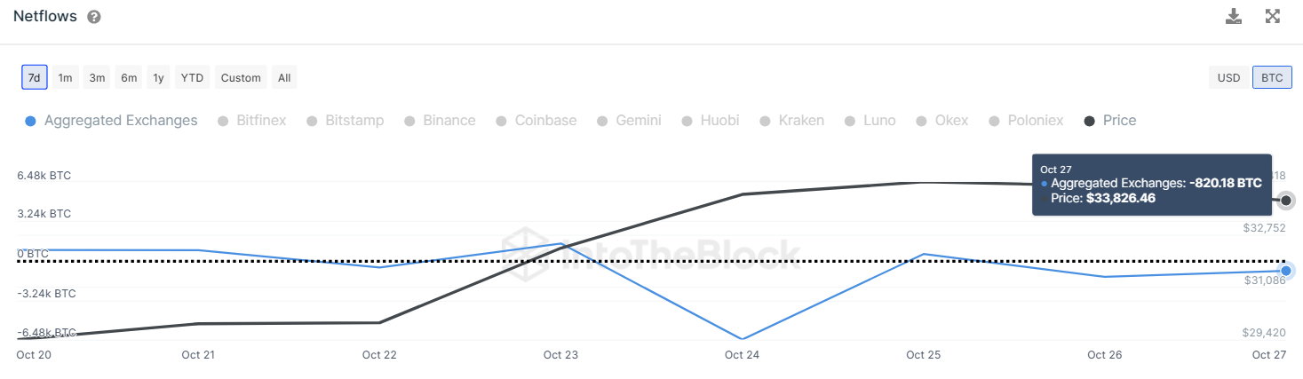Set the range to 6m
The image size is (1303, 379).
pos(129,77)
